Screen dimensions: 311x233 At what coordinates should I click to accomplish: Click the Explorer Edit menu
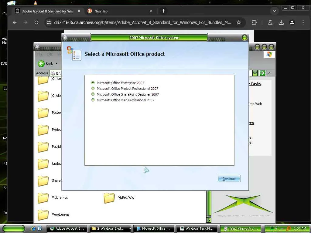[x=50, y=54]
